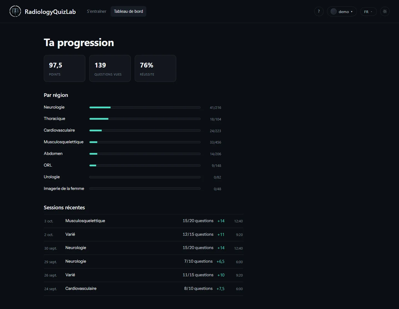Click the demo user avatar circle
This screenshot has height=309, width=399.
tap(334, 11)
